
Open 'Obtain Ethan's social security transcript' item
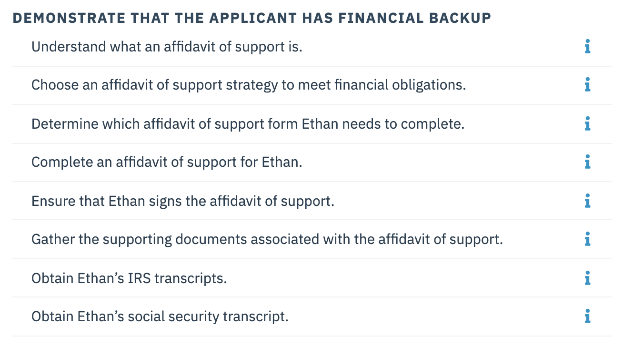[x=160, y=316]
